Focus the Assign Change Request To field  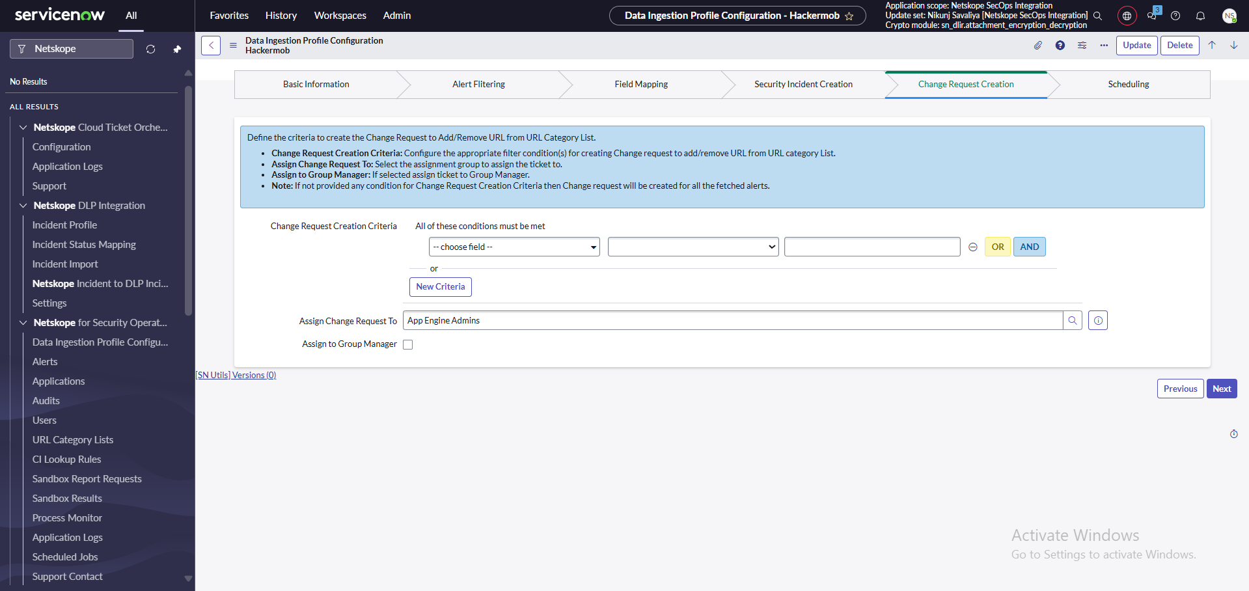click(733, 320)
